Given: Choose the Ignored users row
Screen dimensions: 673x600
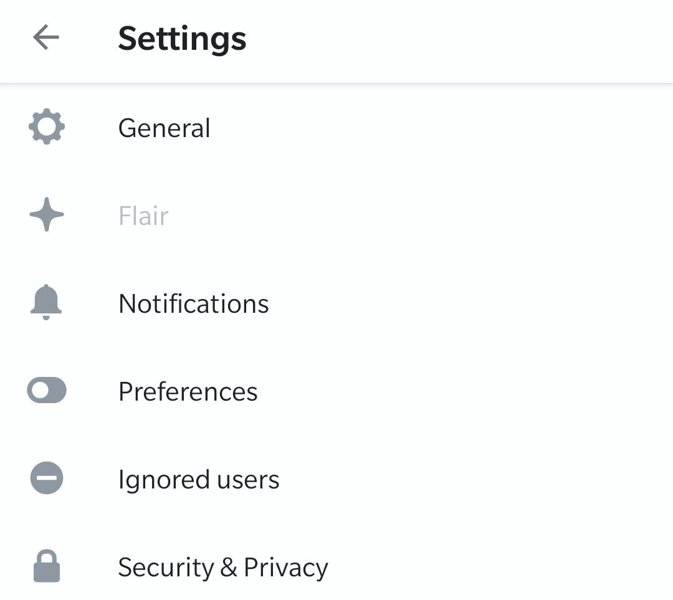Looking at the screenshot, I should 336,479.
